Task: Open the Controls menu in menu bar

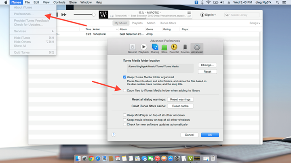Action: click(x=59, y=2)
